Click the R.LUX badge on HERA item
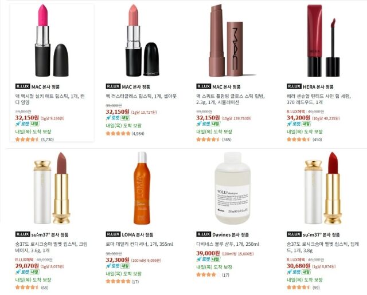367x295 pixels. click(x=294, y=86)
